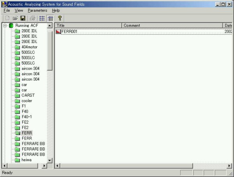Toggle the grid table view icon
This screenshot has height=177, width=234.
[x=50, y=18]
